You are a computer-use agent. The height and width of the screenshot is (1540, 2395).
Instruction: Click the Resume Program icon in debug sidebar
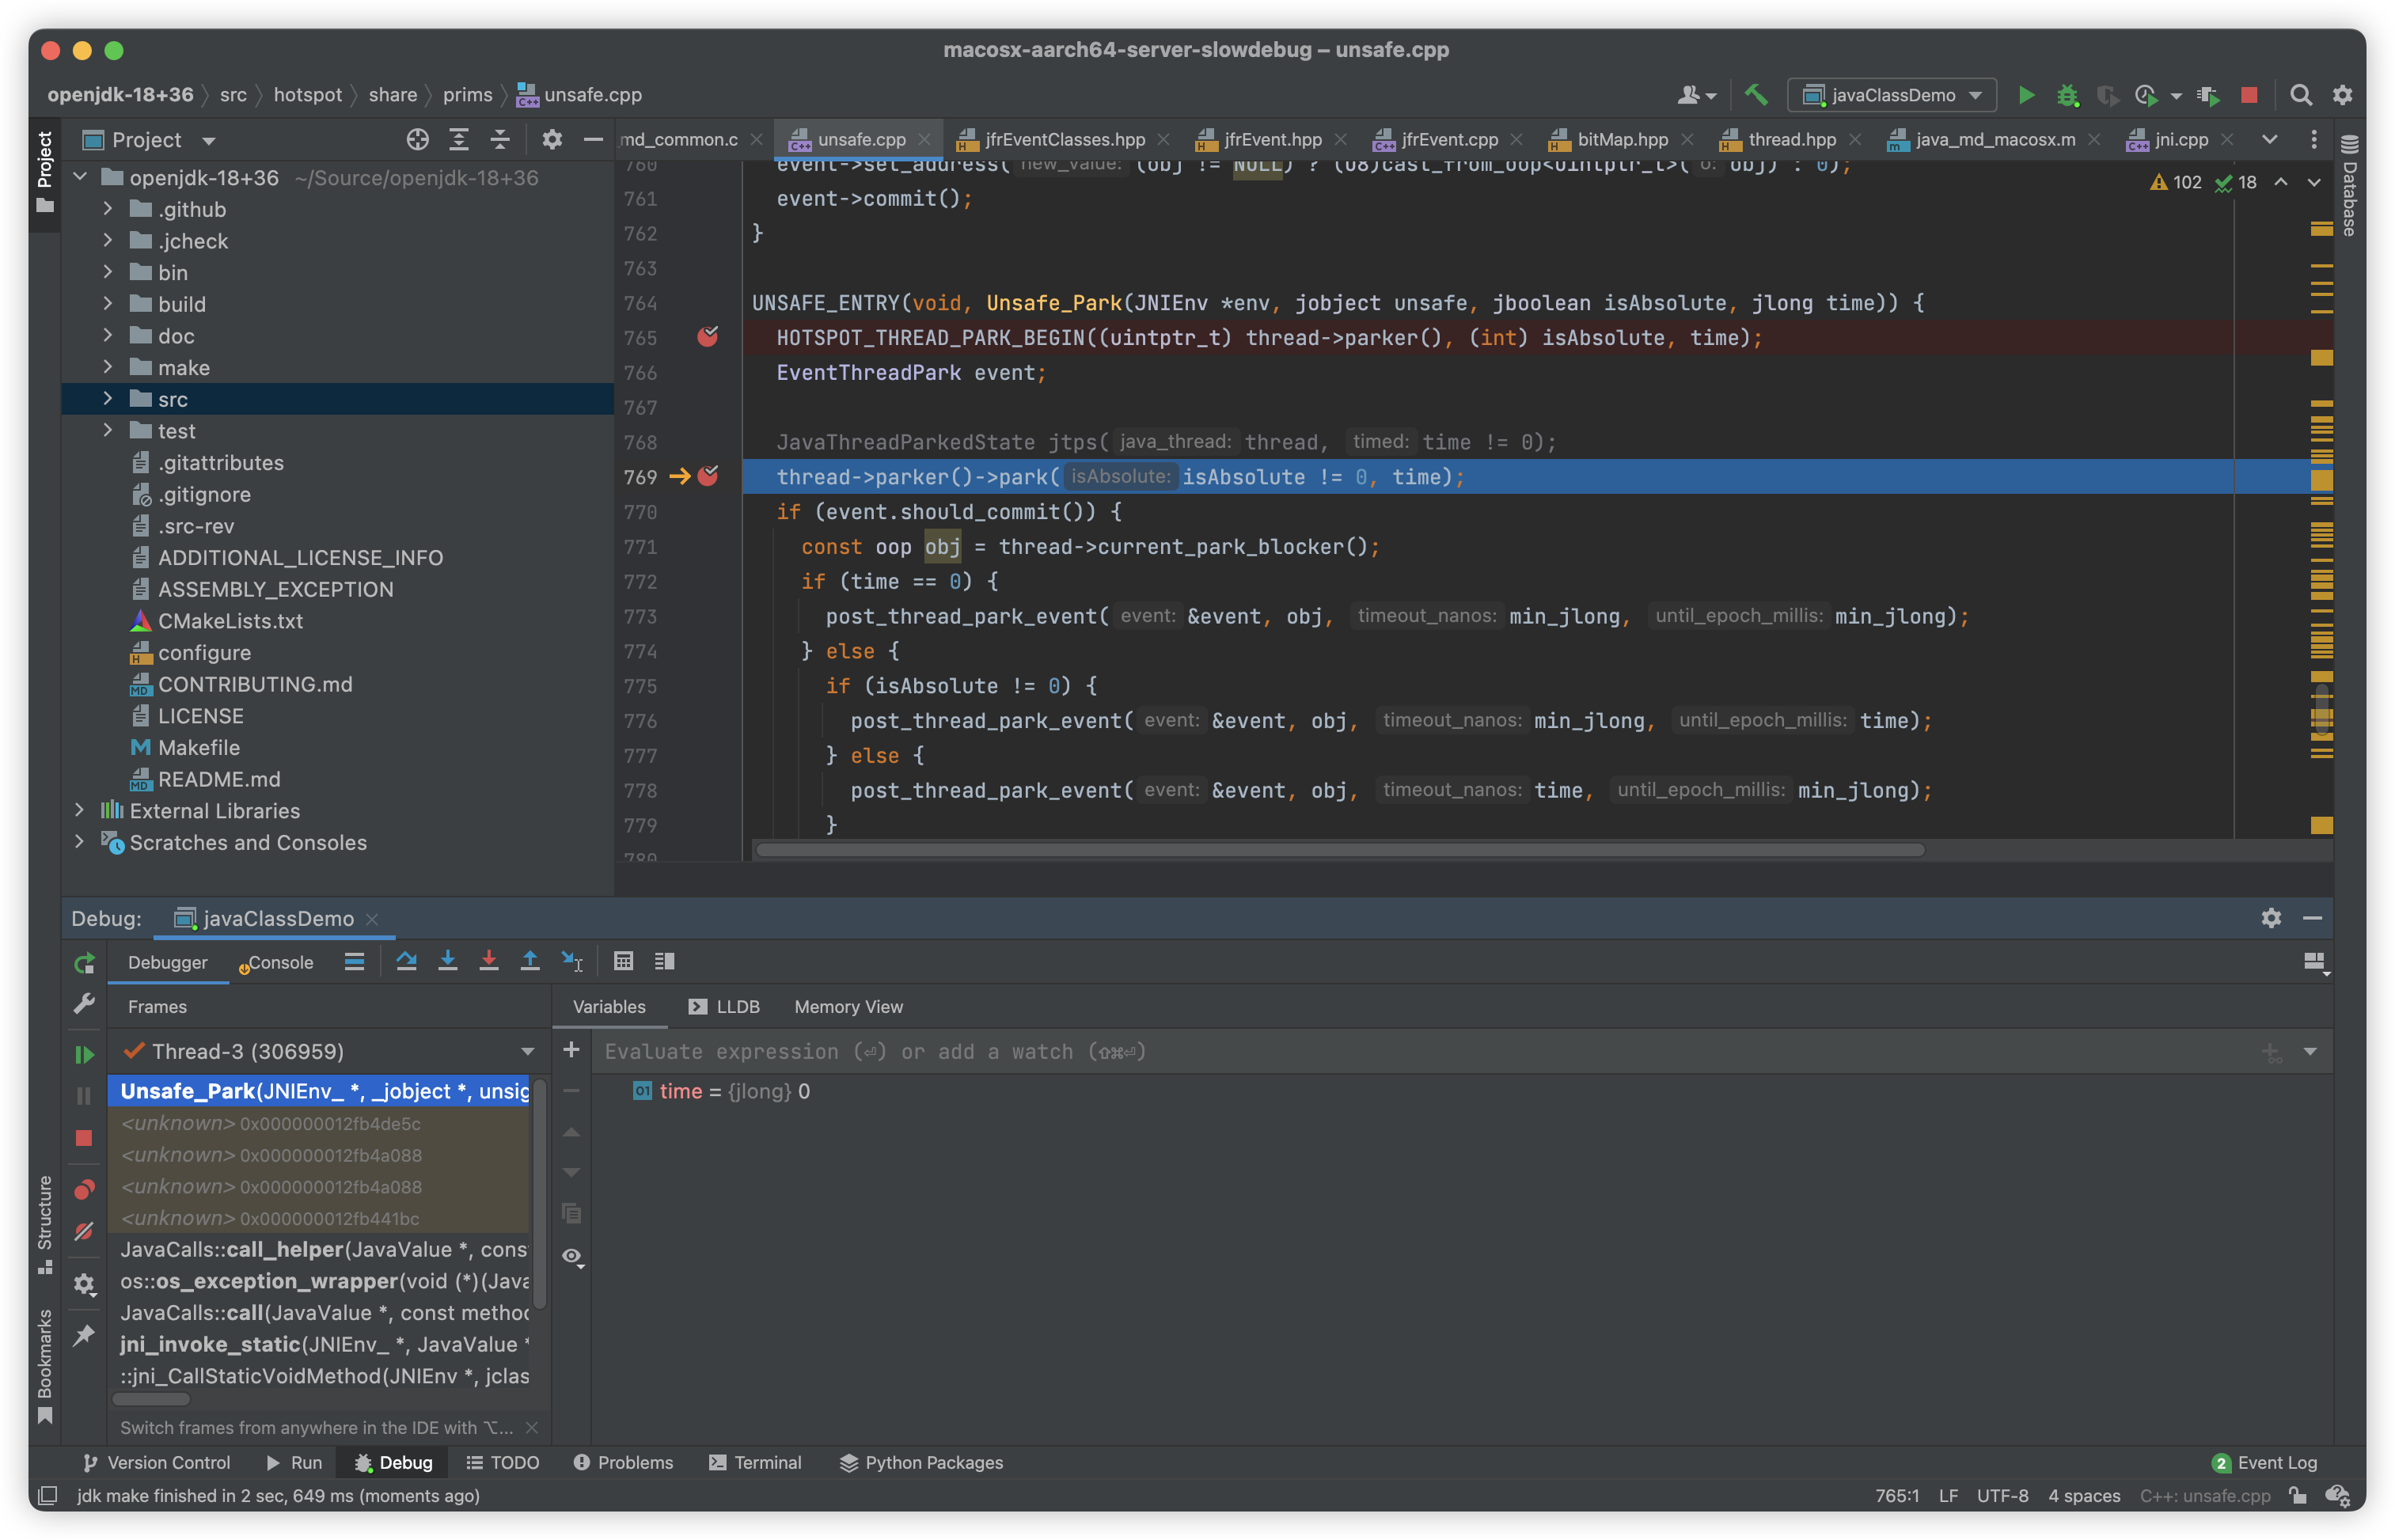coord(84,1054)
